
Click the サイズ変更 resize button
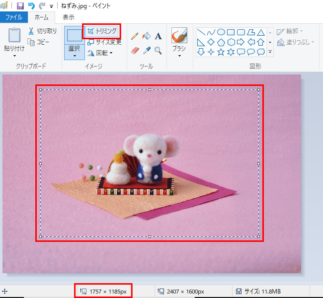(x=104, y=42)
